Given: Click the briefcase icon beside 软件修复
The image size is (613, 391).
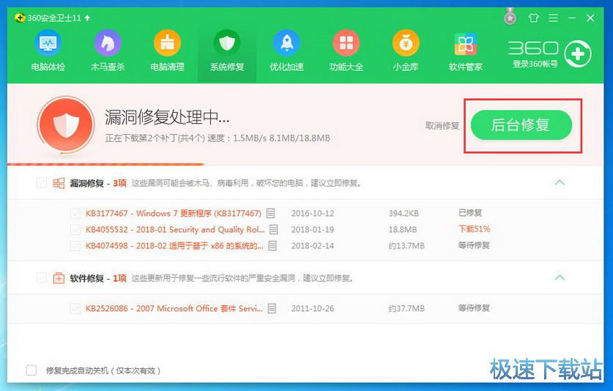Looking at the screenshot, I should tap(59, 278).
